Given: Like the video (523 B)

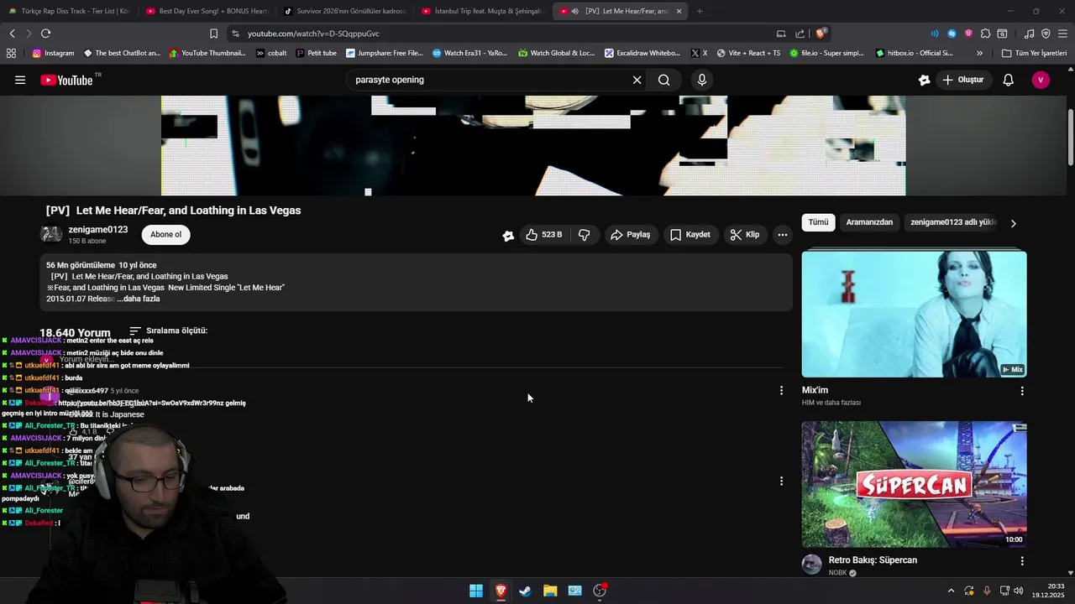Looking at the screenshot, I should [x=544, y=235].
